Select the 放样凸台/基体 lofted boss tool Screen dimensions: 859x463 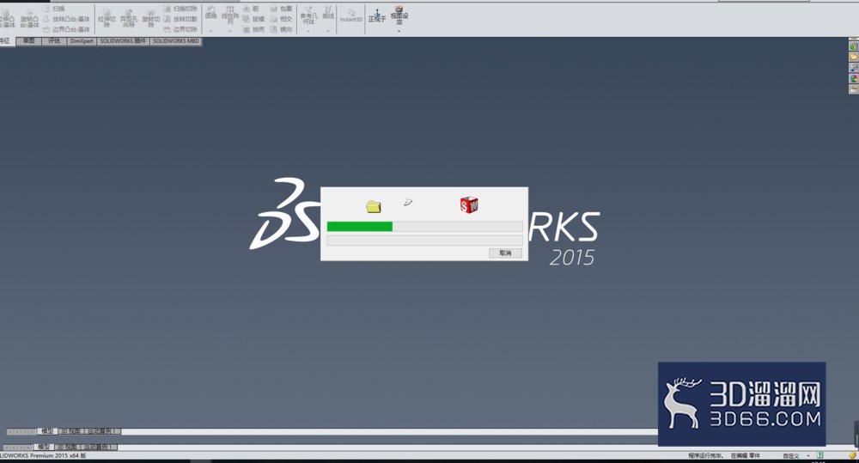pyautogui.click(x=66, y=19)
